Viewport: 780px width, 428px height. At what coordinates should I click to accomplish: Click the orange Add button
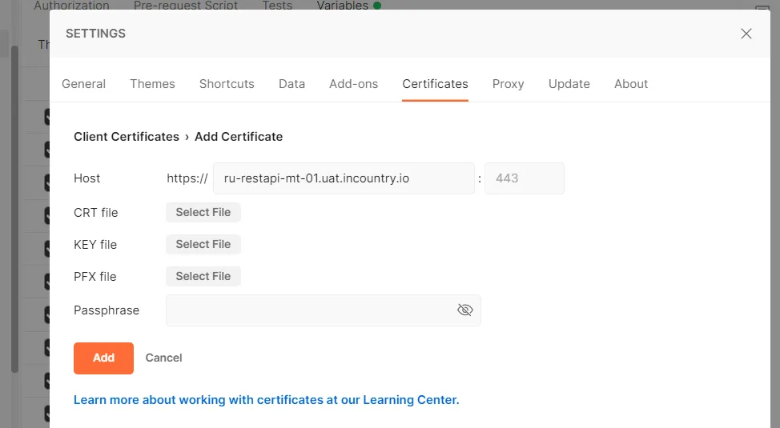(x=103, y=358)
